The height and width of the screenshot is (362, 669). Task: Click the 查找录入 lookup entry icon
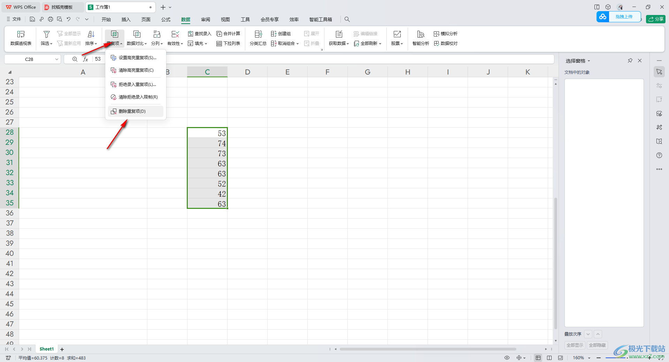click(x=191, y=34)
